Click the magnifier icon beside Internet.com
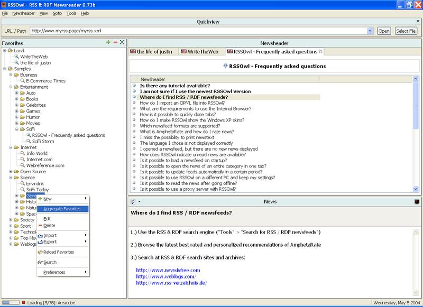423x307 pixels. (x=23, y=159)
